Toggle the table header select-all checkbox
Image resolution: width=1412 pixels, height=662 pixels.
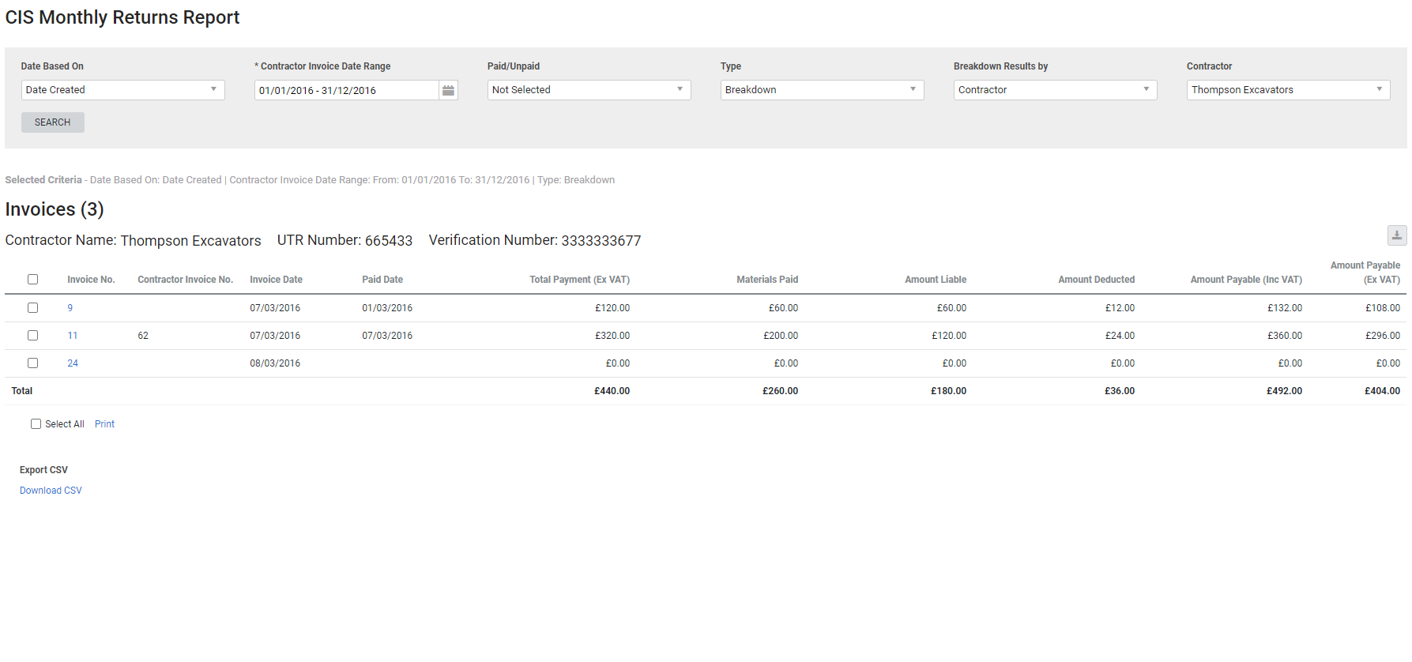(32, 280)
